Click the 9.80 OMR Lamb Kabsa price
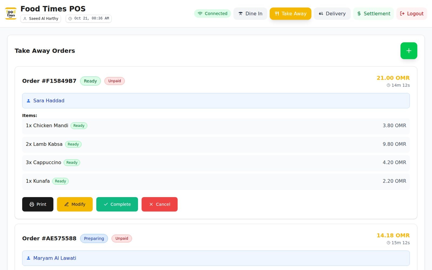 (394, 144)
